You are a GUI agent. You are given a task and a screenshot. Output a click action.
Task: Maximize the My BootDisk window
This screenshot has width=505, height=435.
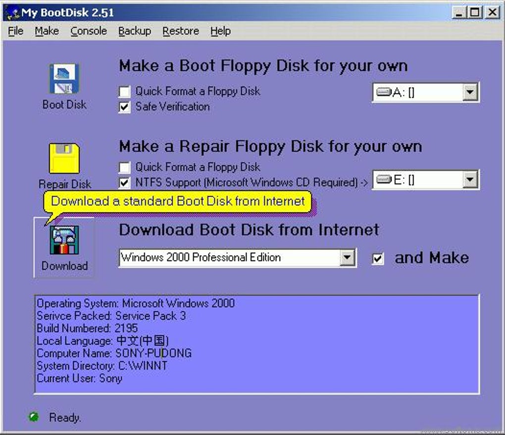coord(475,13)
